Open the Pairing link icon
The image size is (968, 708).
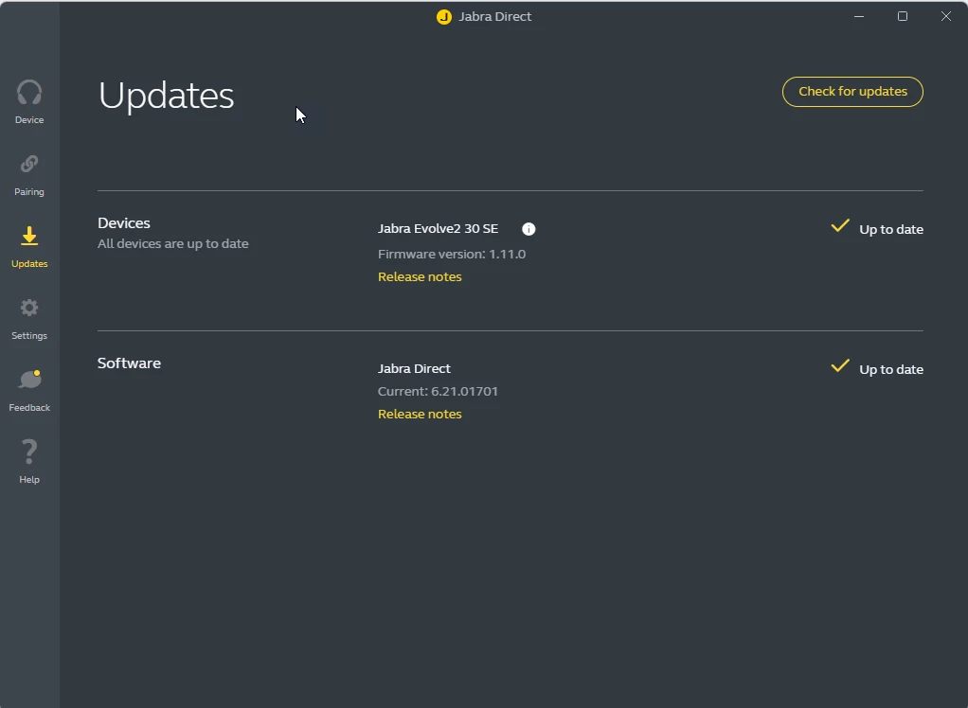(29, 164)
